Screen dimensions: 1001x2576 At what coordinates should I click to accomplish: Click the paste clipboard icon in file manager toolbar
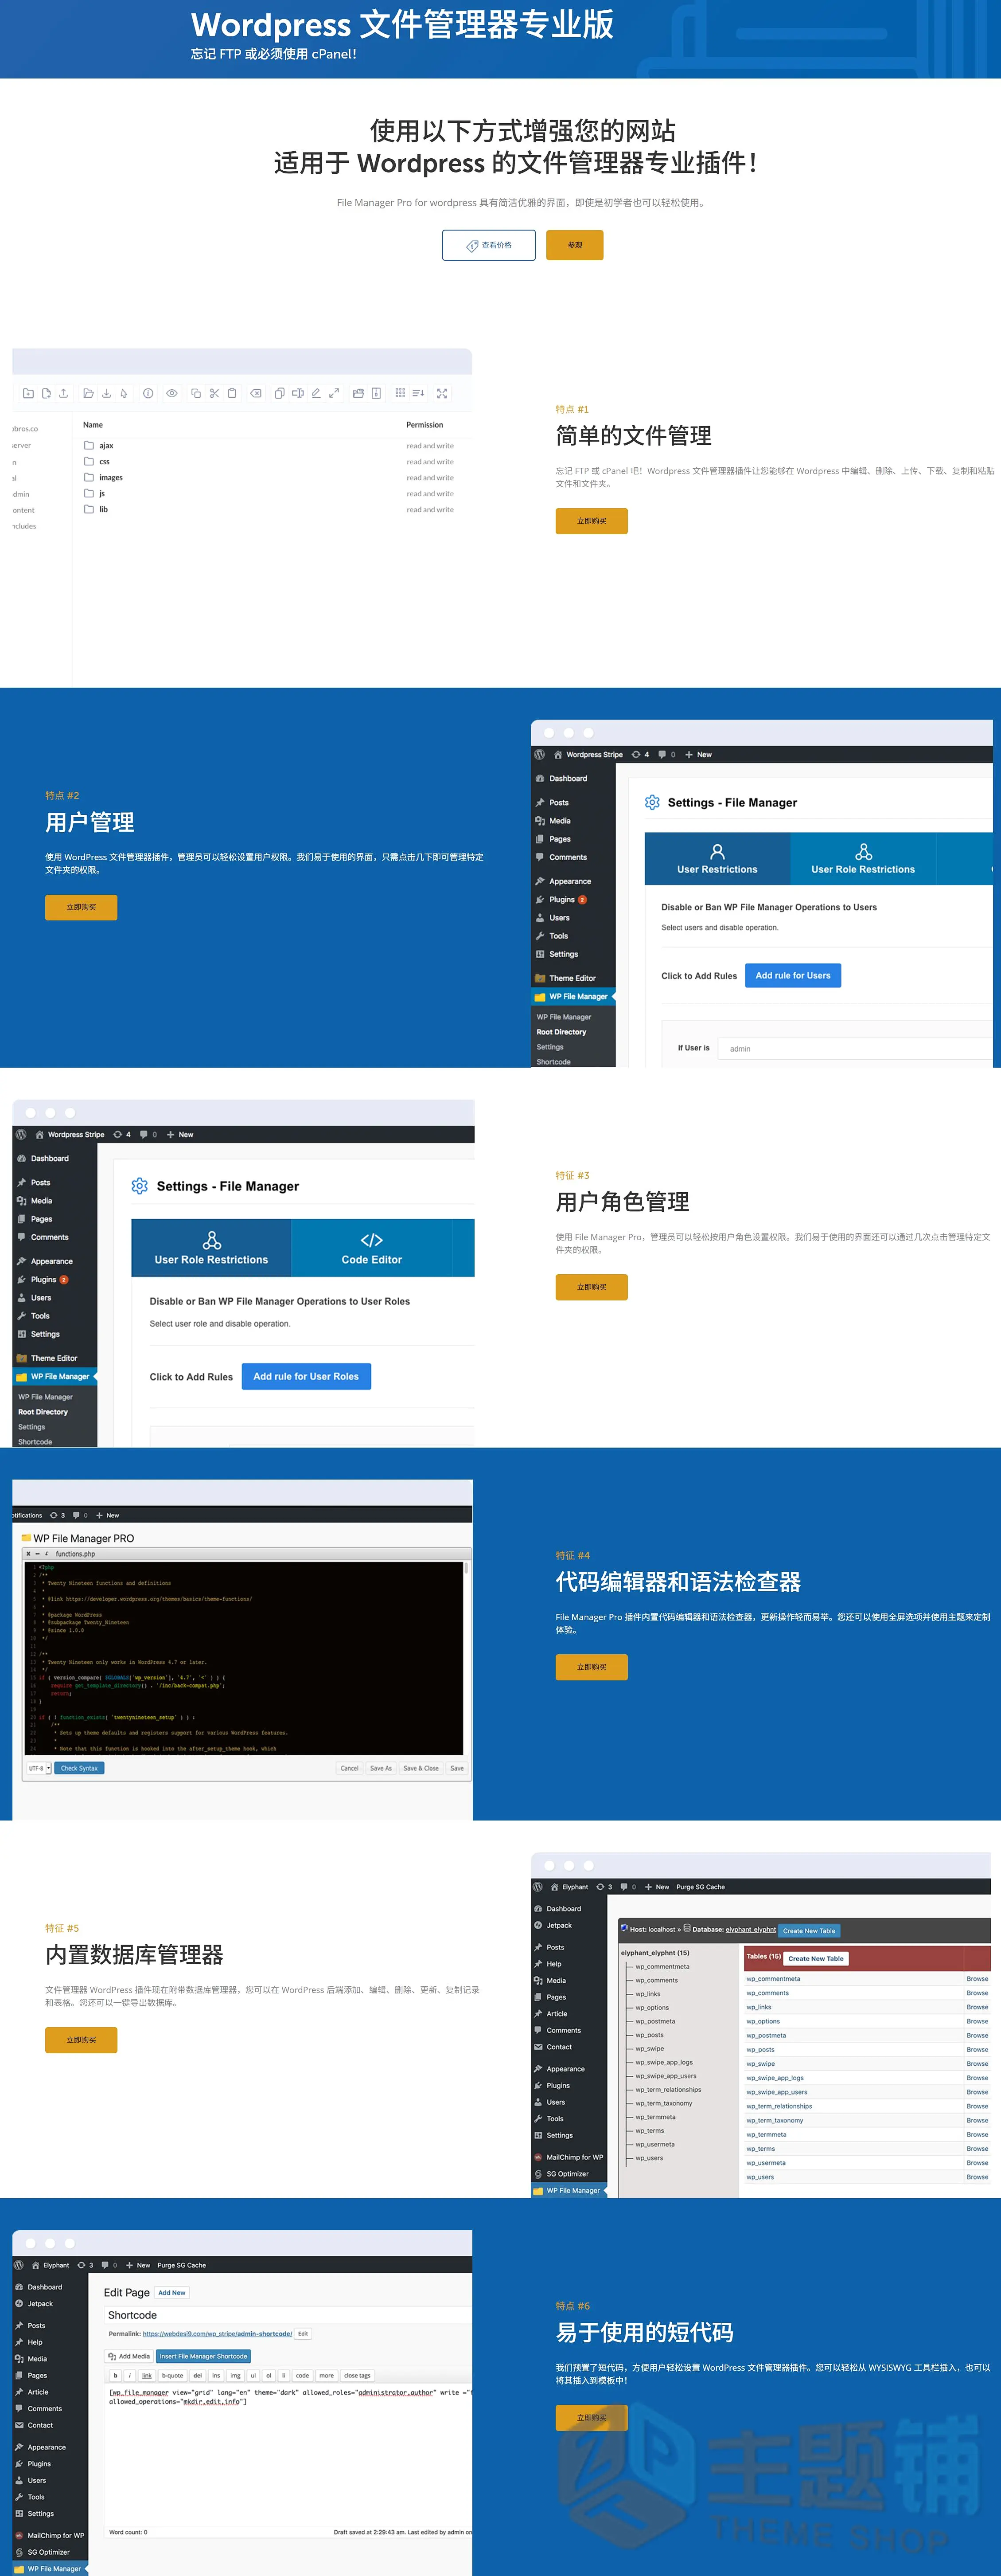(232, 393)
